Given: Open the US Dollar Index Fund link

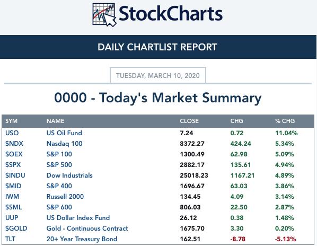Looking at the screenshot, I should point(78,218).
